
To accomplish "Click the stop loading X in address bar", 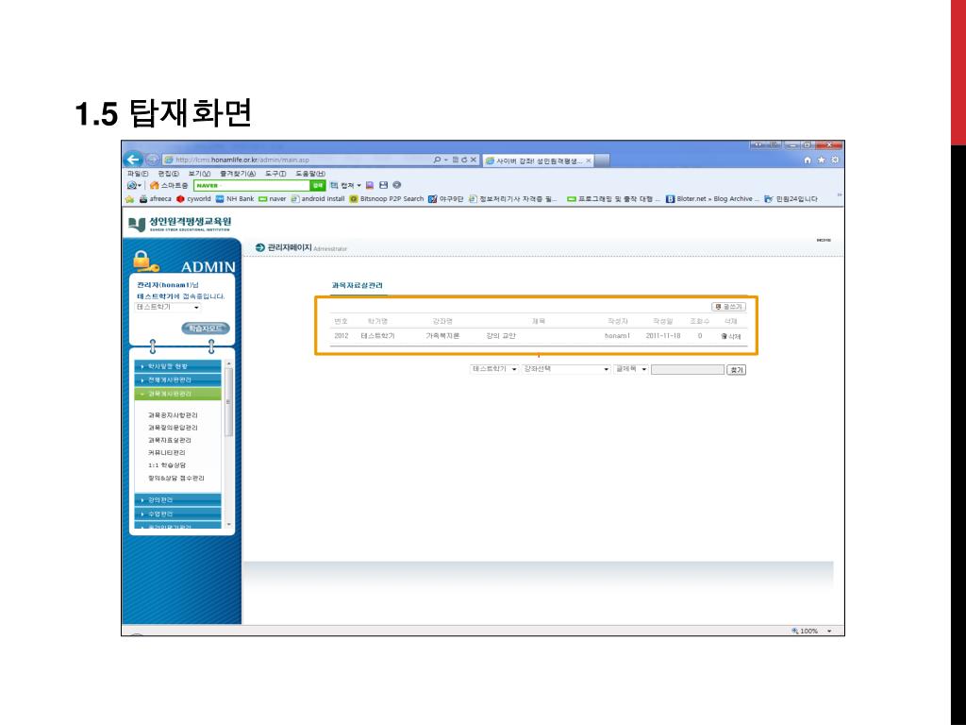I will (474, 160).
